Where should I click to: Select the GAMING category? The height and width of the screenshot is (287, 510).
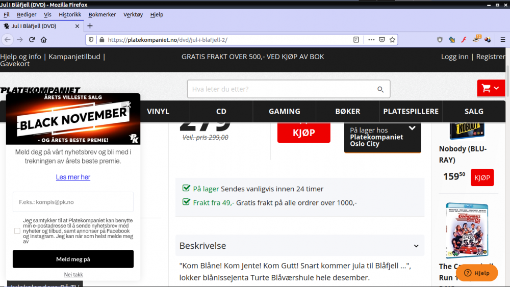point(284,112)
